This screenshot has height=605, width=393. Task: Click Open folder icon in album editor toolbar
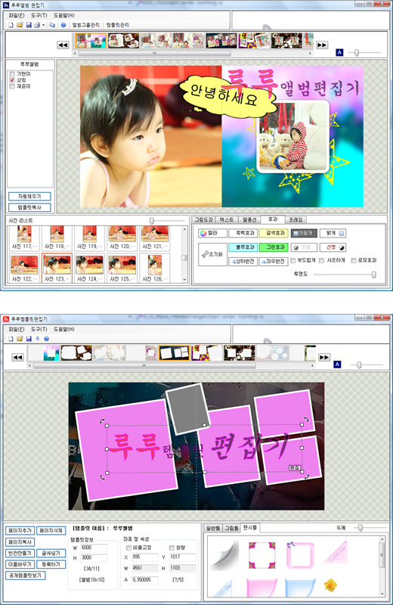[x=20, y=25]
